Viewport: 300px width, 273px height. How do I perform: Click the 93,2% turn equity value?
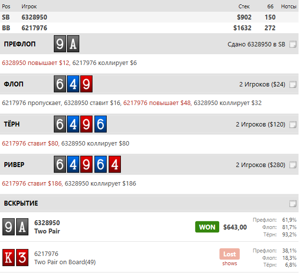pos(289,234)
